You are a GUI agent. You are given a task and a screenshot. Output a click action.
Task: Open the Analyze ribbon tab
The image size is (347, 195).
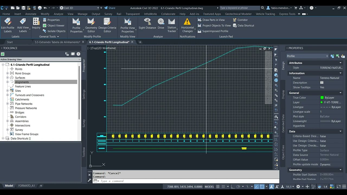58,14
